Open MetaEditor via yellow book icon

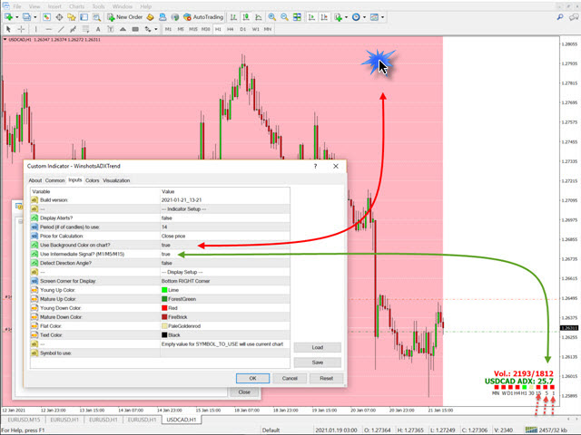pos(150,17)
